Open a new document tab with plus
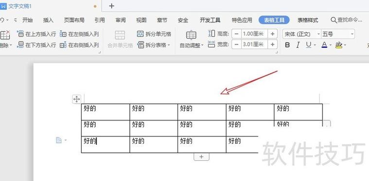 pos(111,6)
